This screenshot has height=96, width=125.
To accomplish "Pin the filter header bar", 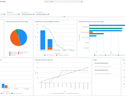I will click(64, 17).
